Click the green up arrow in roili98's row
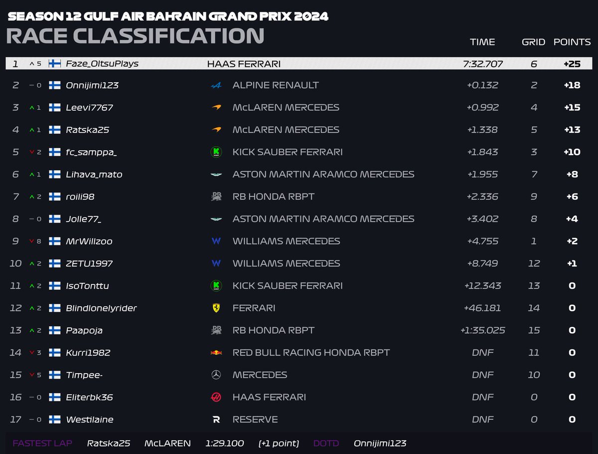Screen dimensions: 598x454 click(32, 197)
